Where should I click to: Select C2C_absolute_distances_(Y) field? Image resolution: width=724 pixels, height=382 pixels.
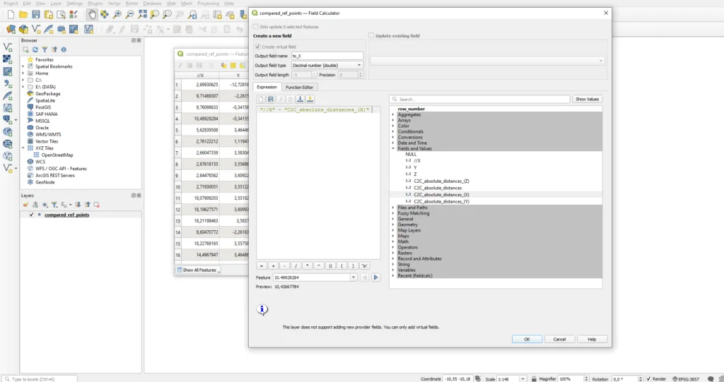[441, 202]
